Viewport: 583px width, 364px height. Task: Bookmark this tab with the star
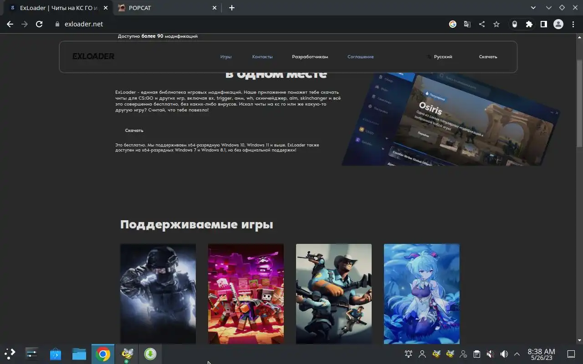click(496, 24)
